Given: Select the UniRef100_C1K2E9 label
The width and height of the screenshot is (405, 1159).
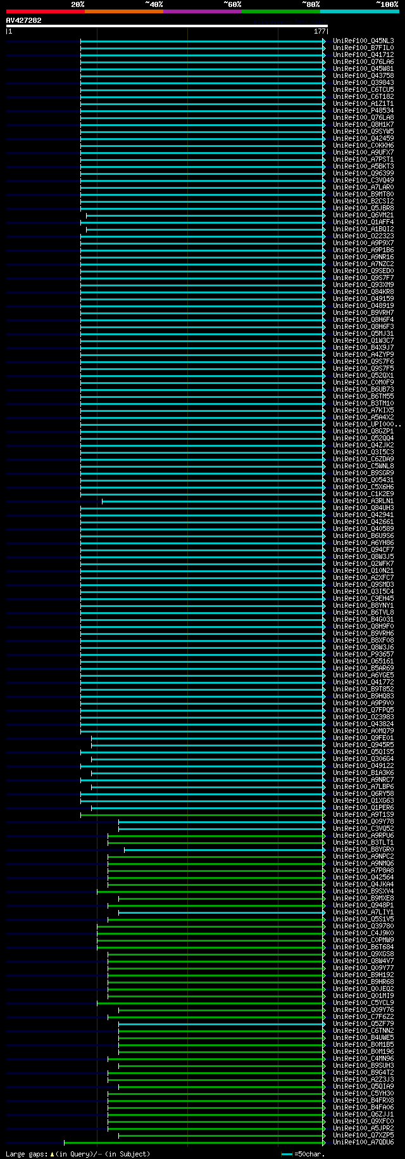Looking at the screenshot, I should point(363,494).
